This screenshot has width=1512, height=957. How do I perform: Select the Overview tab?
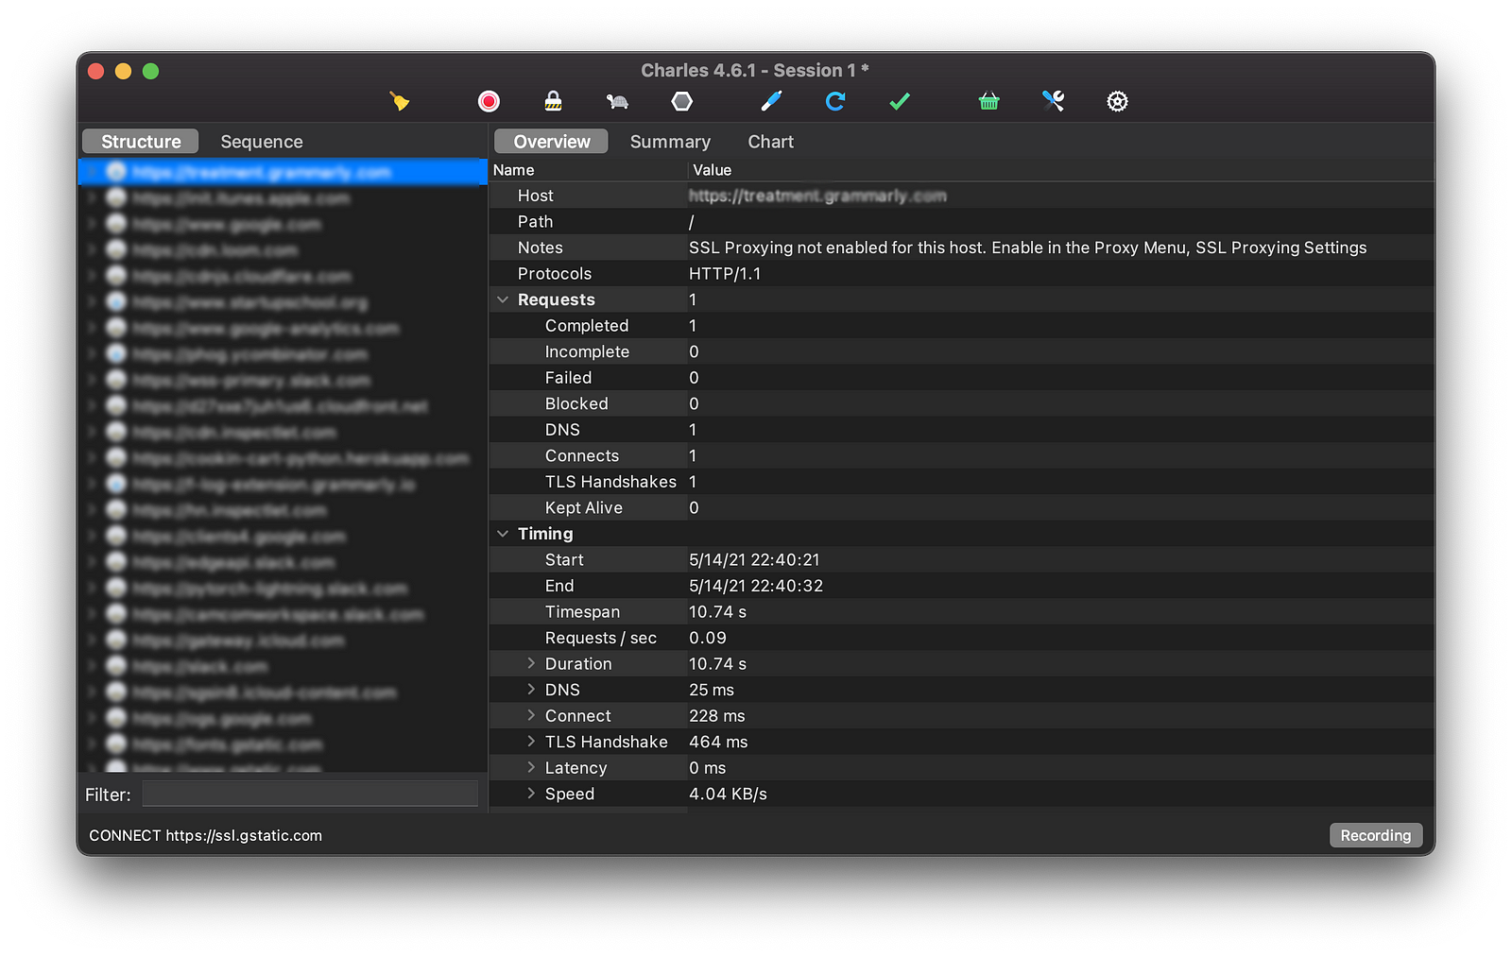[x=552, y=142]
